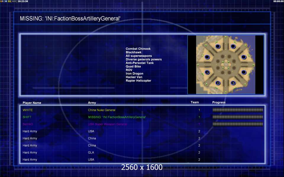Click Diverse generals powers text
This screenshot has width=284, height=177.
pos(144,59)
